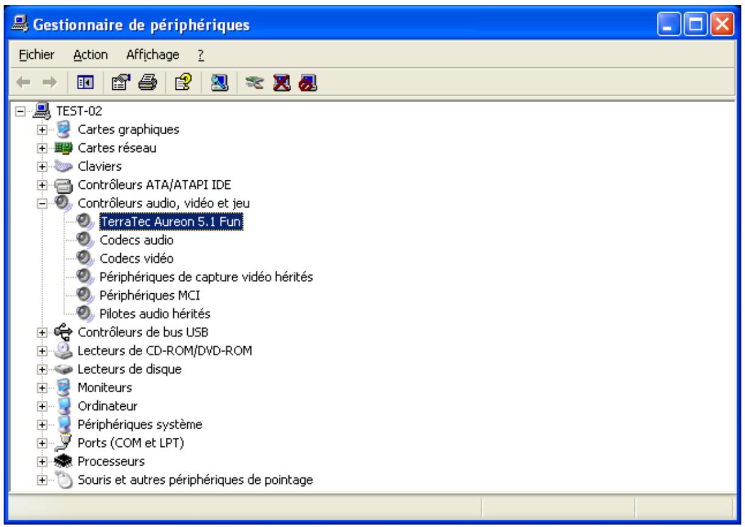Expand the Ordinateur node
Image resolution: width=745 pixels, height=527 pixels.
tap(42, 406)
